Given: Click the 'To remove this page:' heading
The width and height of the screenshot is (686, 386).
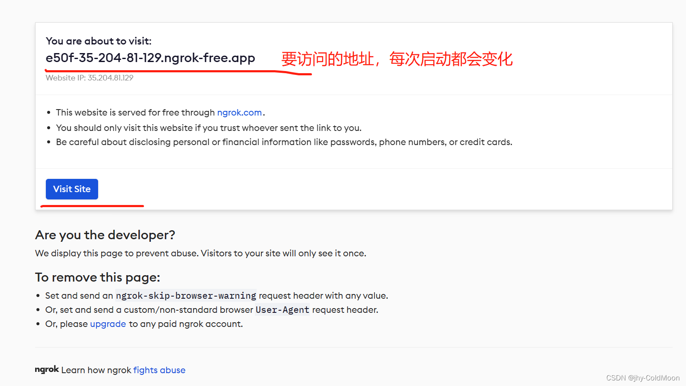Looking at the screenshot, I should [98, 277].
